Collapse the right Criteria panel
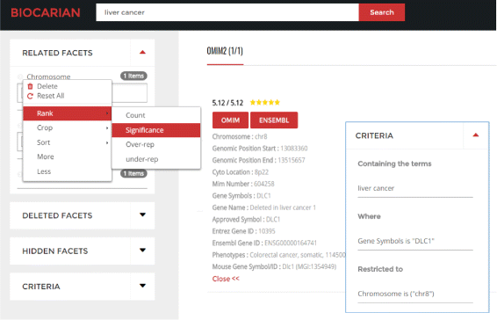This screenshot has height=320, width=497. pyautogui.click(x=475, y=135)
